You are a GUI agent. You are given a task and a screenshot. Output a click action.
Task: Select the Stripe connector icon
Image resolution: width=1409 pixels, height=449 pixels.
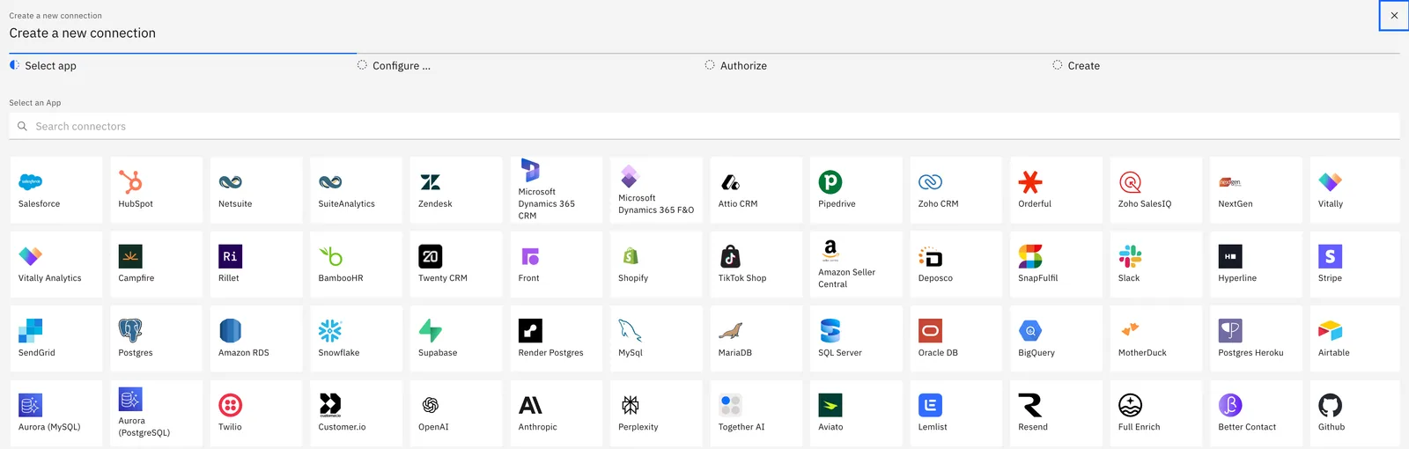tap(1331, 256)
